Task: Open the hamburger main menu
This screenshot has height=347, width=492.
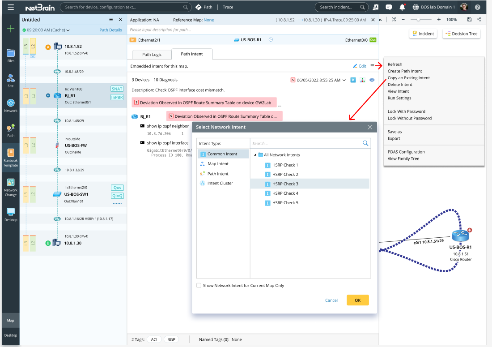Action: (11, 7)
